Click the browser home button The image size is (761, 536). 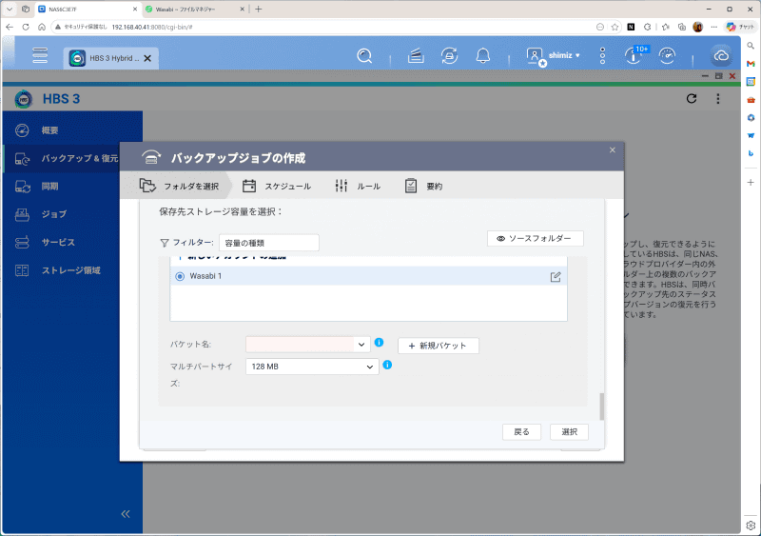42,27
